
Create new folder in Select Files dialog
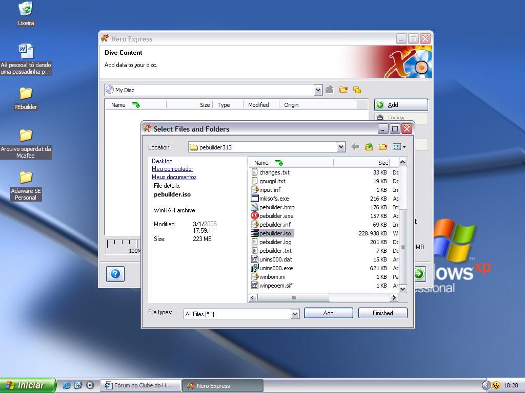click(382, 147)
